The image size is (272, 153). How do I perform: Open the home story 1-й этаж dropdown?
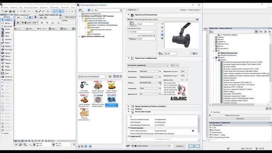pos(141,32)
